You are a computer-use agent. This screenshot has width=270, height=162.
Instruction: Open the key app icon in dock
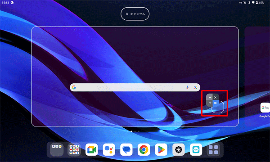[x=196, y=149]
